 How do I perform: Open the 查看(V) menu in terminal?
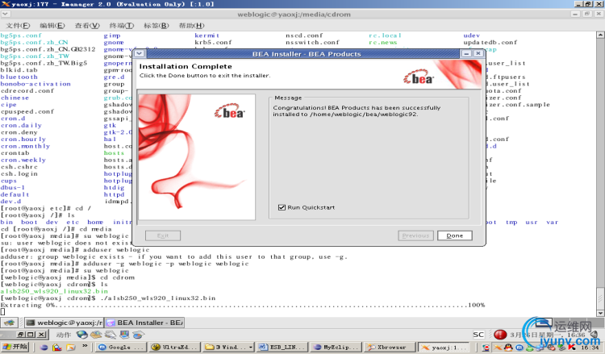(x=87, y=26)
